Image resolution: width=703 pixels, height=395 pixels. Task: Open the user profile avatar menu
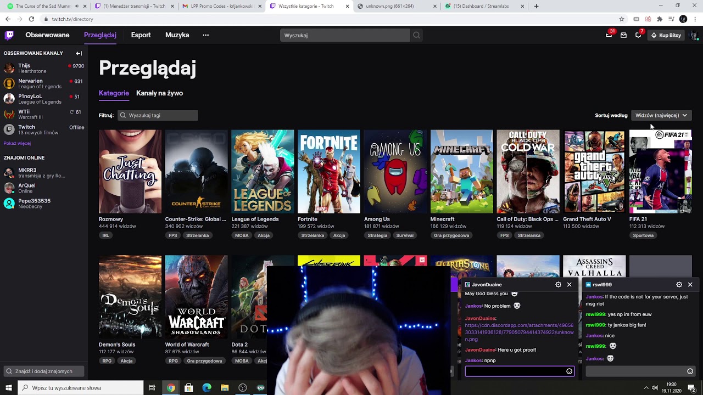click(x=694, y=35)
